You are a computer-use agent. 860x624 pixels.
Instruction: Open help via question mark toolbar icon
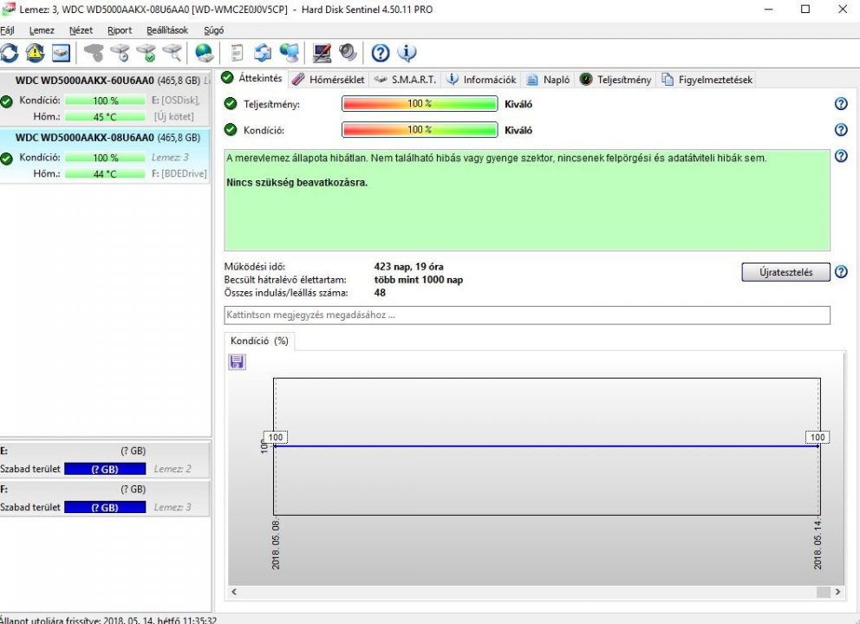pos(380,53)
